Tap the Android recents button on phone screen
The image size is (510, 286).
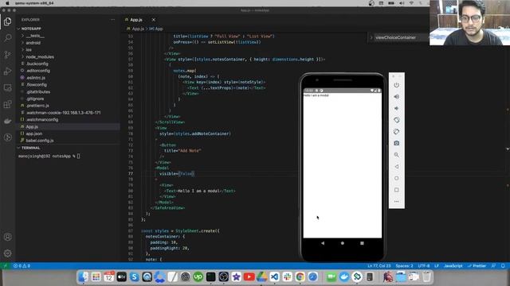pyautogui.click(x=362, y=243)
